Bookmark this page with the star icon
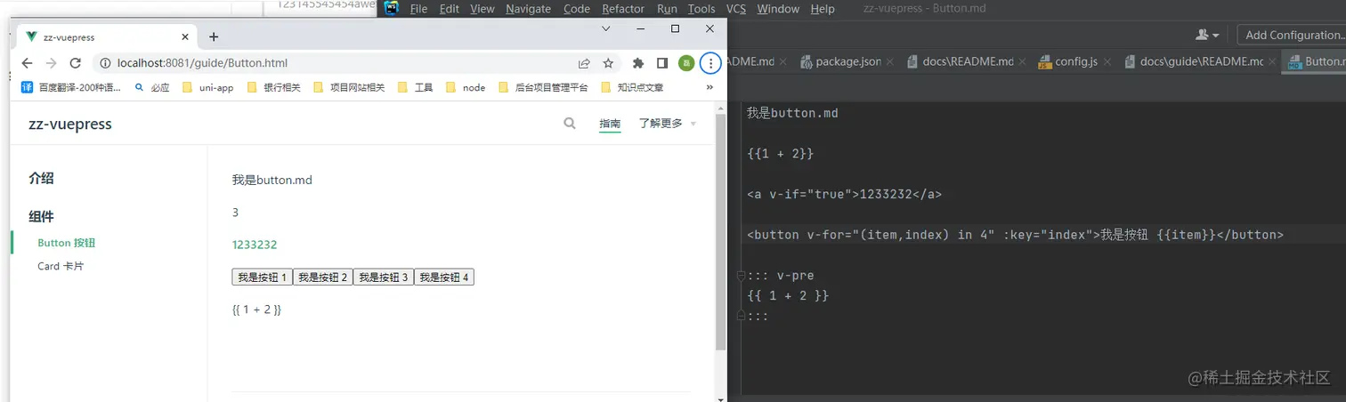1346x402 pixels. (x=608, y=63)
